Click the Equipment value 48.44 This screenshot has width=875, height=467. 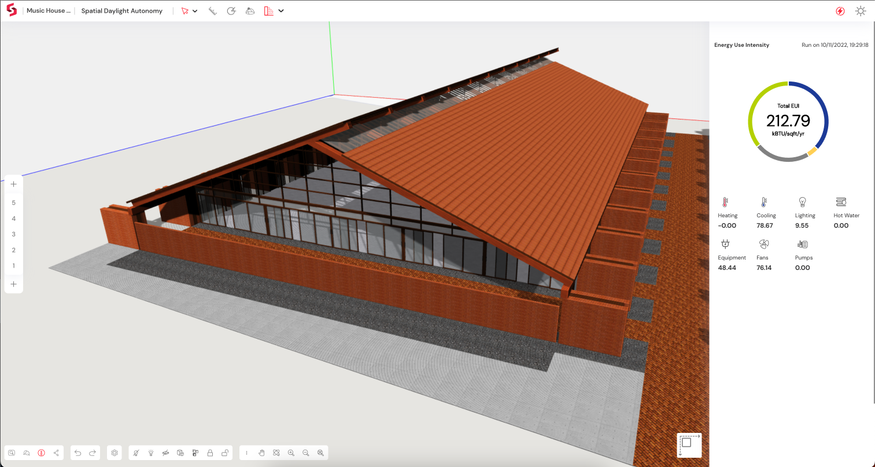[x=727, y=268]
